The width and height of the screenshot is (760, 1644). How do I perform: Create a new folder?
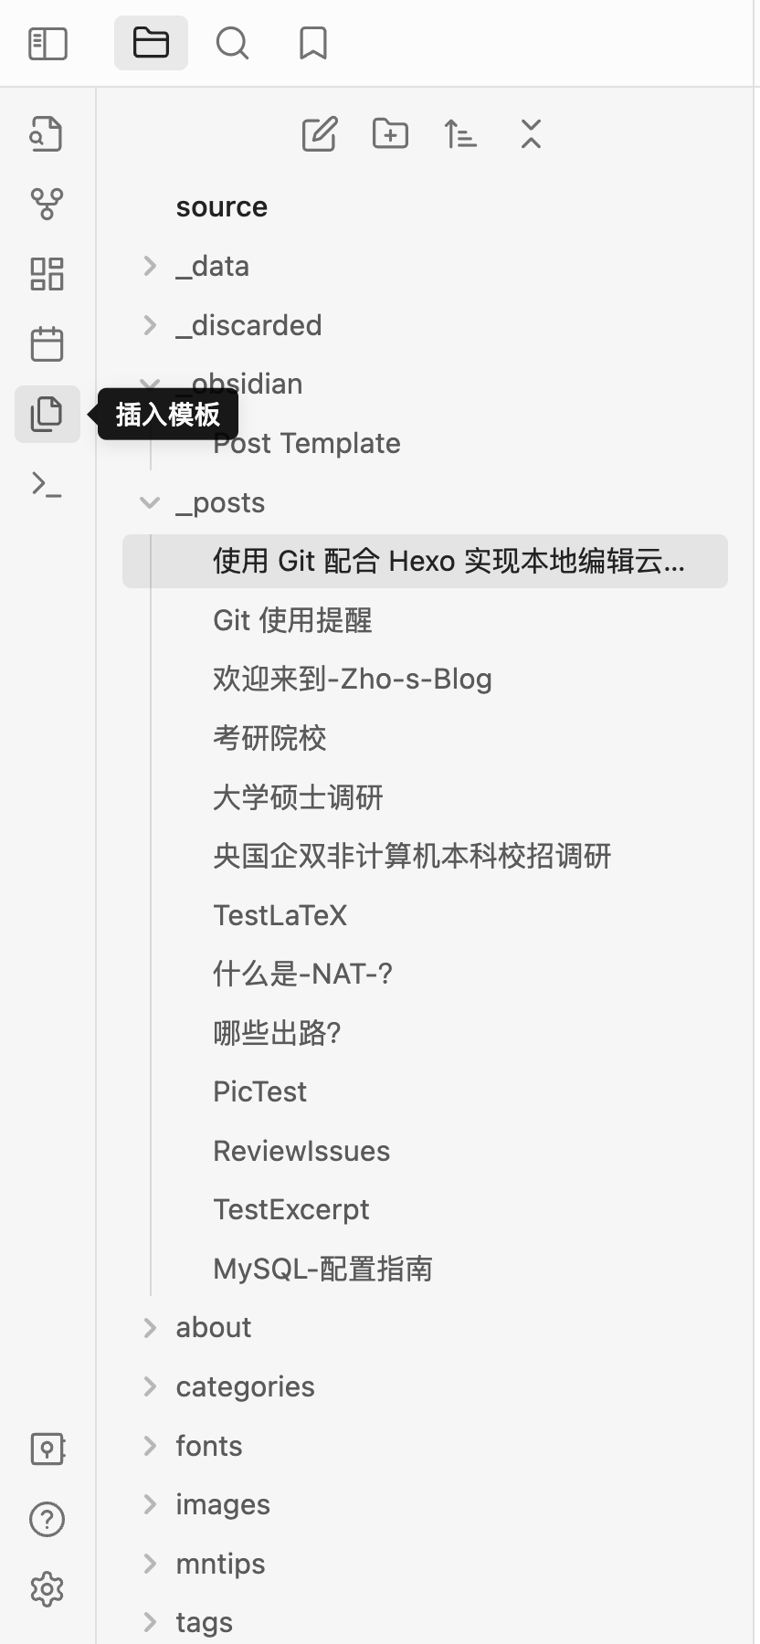(390, 134)
